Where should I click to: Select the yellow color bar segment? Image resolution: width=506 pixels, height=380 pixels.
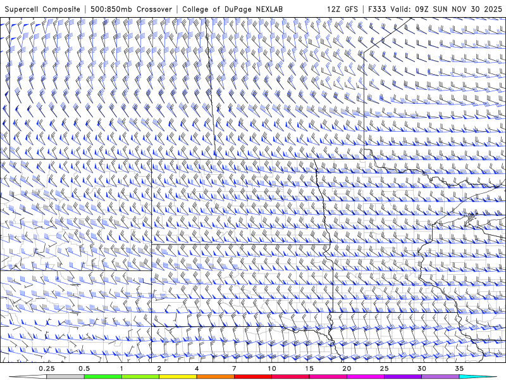(178, 377)
